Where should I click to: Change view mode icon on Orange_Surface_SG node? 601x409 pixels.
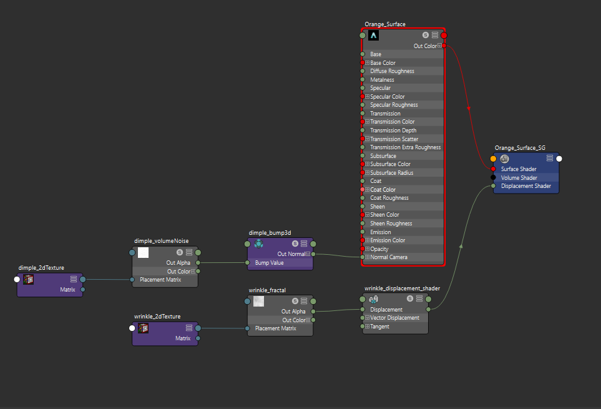point(550,159)
